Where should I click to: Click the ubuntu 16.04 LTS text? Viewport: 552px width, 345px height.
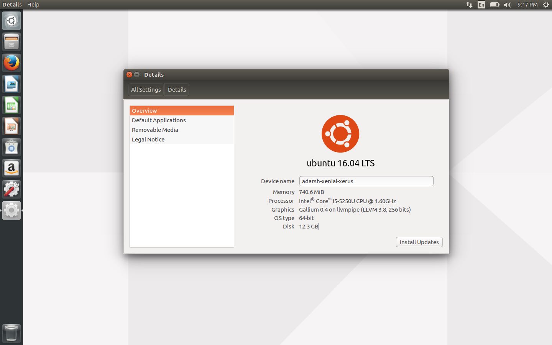[x=340, y=163]
